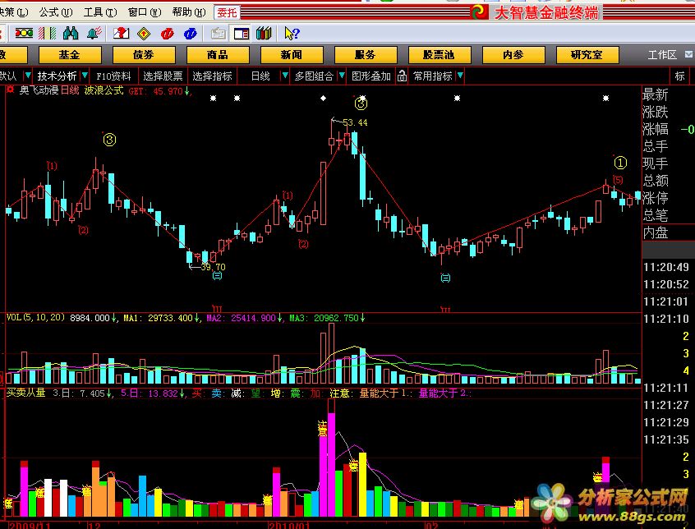This screenshot has height=529, width=695.
Task: Open the 常用指标 dropdown arrow
Action: 460,76
